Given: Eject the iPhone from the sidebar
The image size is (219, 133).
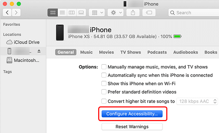Looking at the screenshot, I should (39, 51).
